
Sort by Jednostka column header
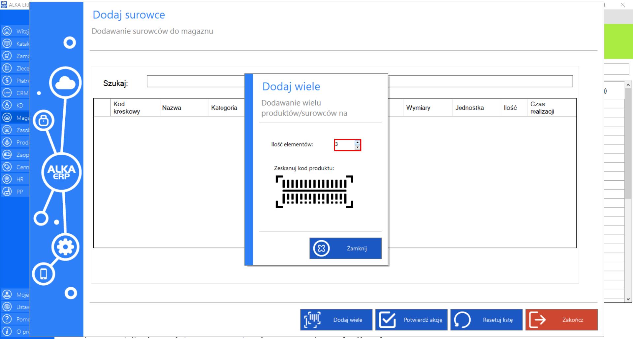(x=476, y=108)
